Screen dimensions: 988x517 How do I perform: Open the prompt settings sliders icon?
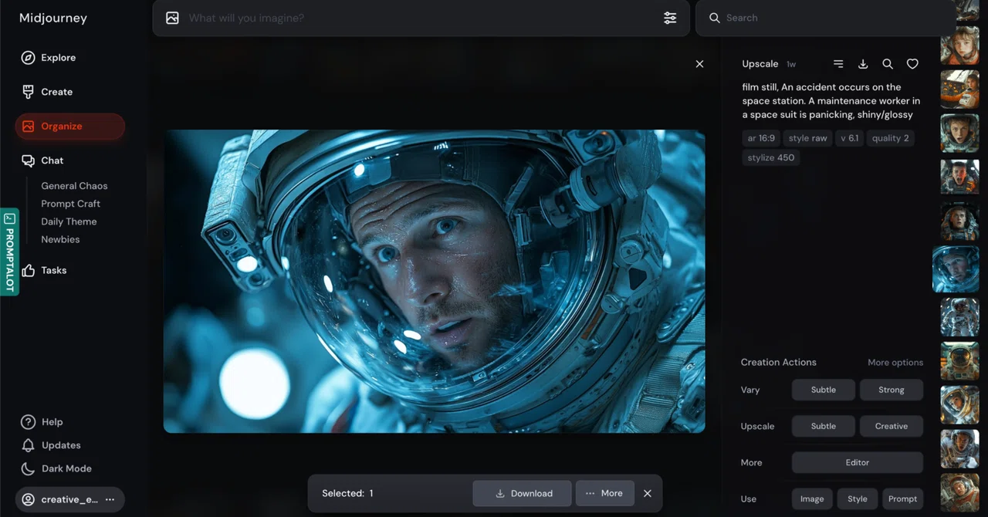(x=670, y=18)
